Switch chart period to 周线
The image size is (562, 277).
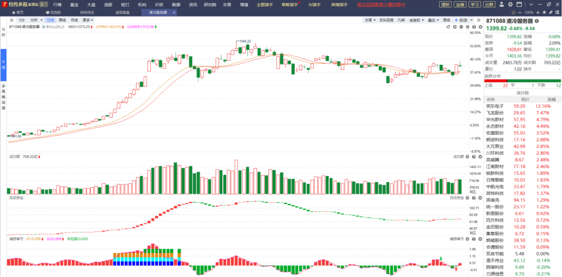[62, 20]
